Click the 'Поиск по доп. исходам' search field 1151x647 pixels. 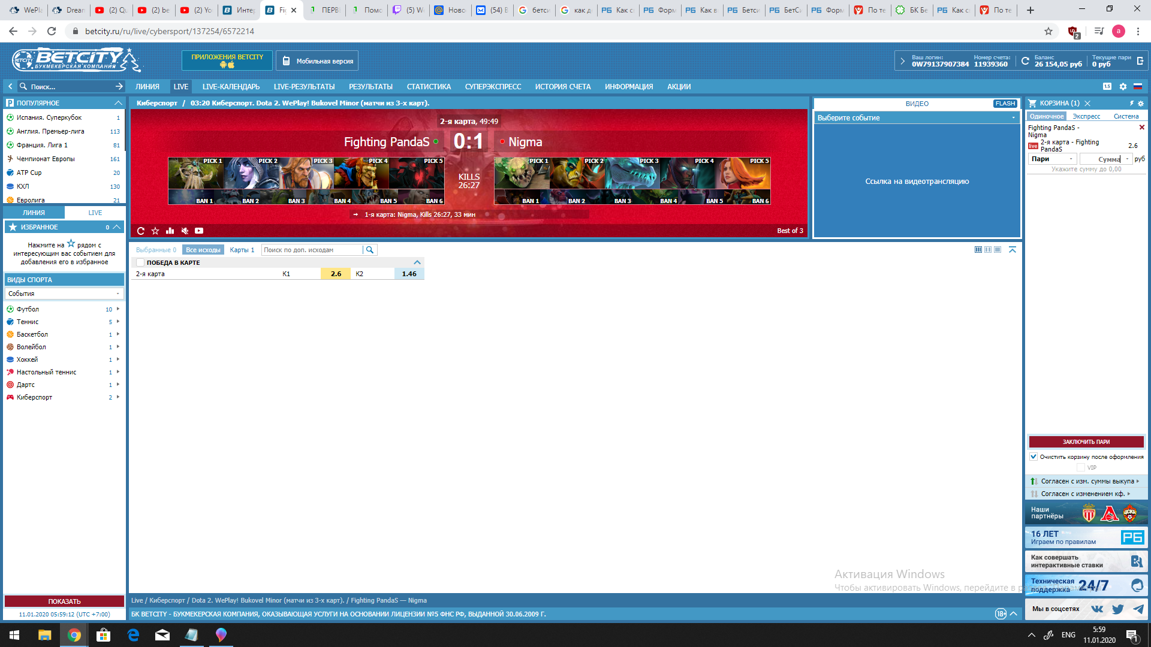(x=312, y=250)
